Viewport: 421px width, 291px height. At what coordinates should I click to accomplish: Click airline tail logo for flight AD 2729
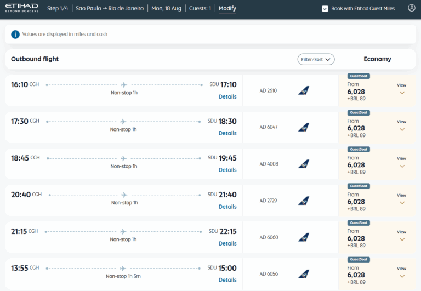pos(303,201)
